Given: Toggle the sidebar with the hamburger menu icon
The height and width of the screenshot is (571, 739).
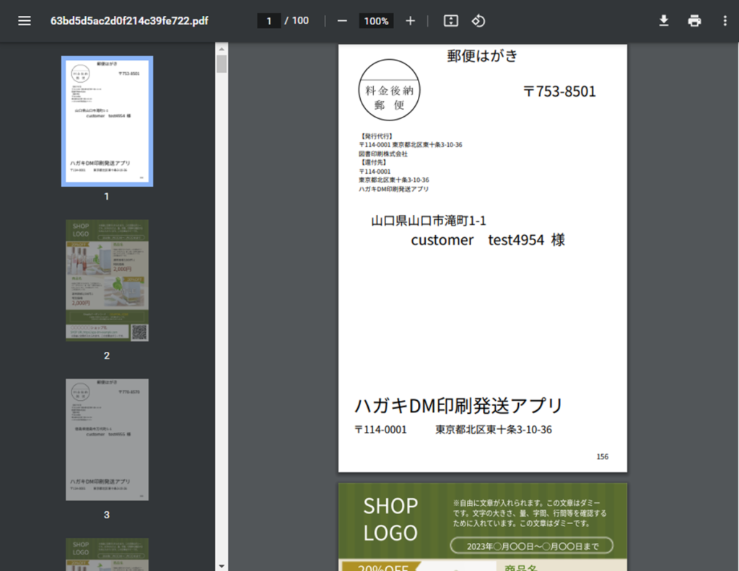Looking at the screenshot, I should point(25,21).
